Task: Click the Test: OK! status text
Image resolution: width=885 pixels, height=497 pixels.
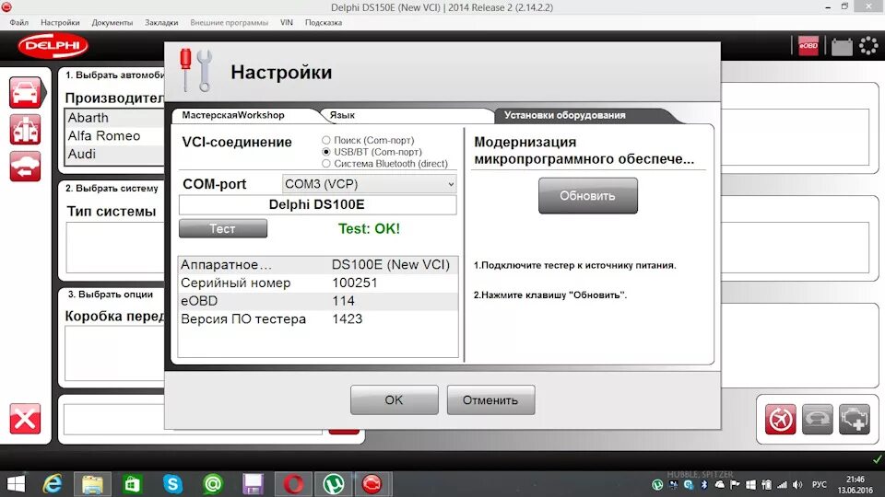Action: (369, 229)
